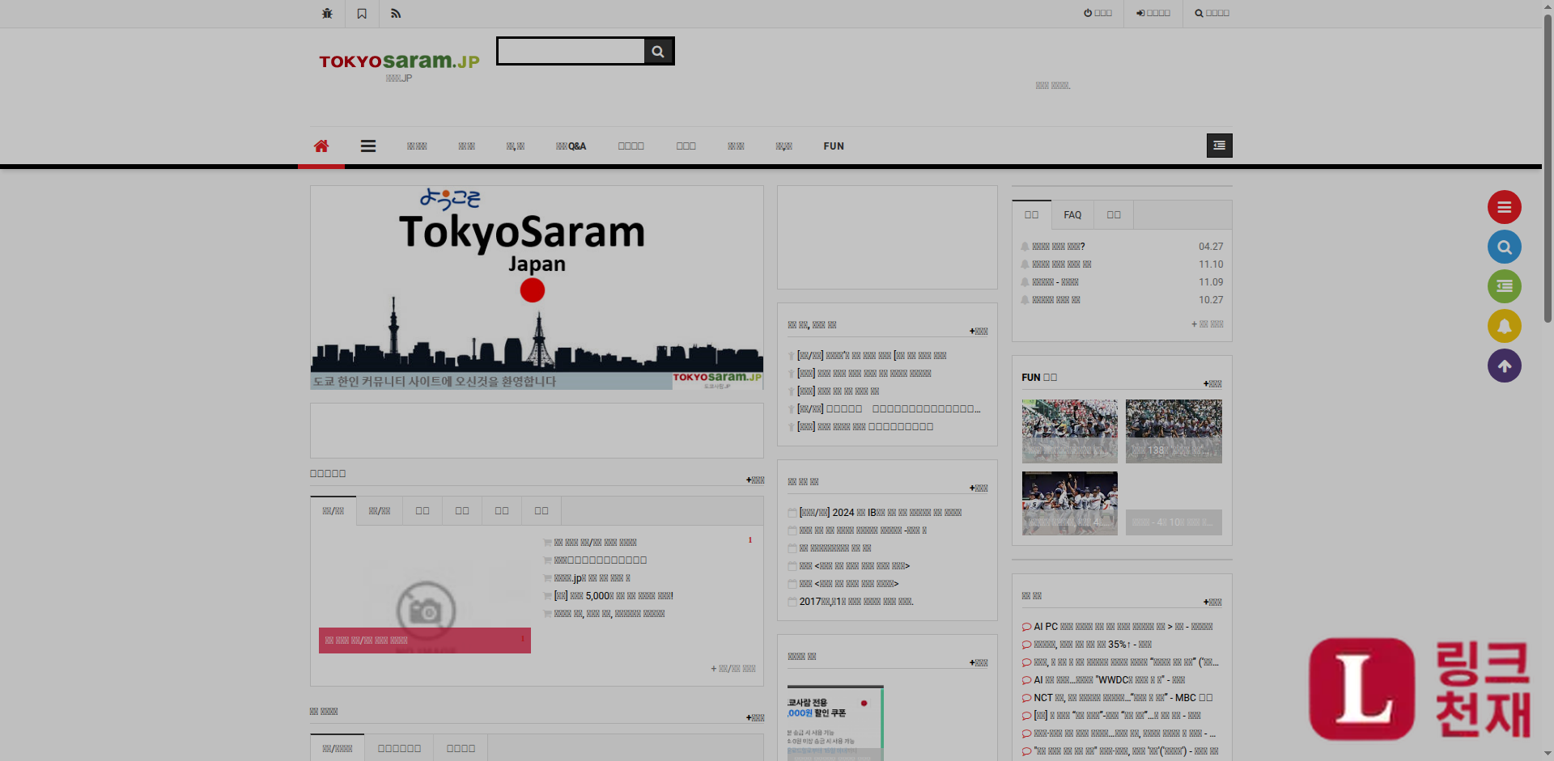Click the power icon link at top right
1554x761 pixels.
[x=1098, y=13]
